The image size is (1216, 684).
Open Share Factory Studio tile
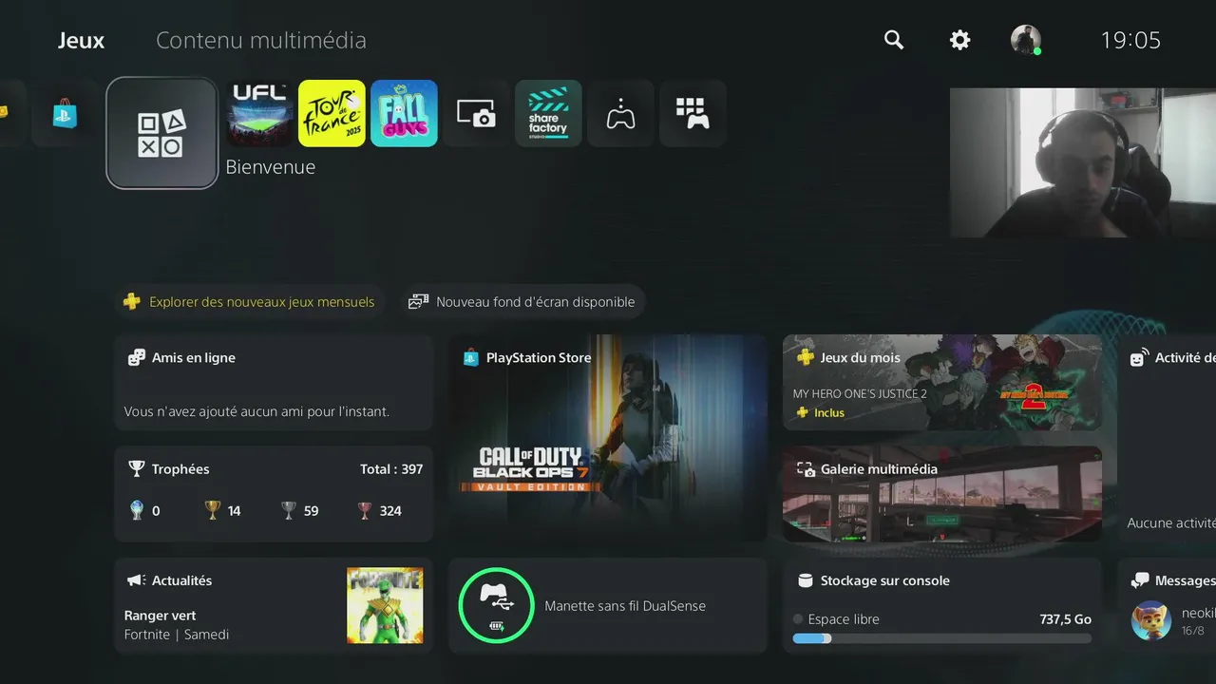point(549,114)
